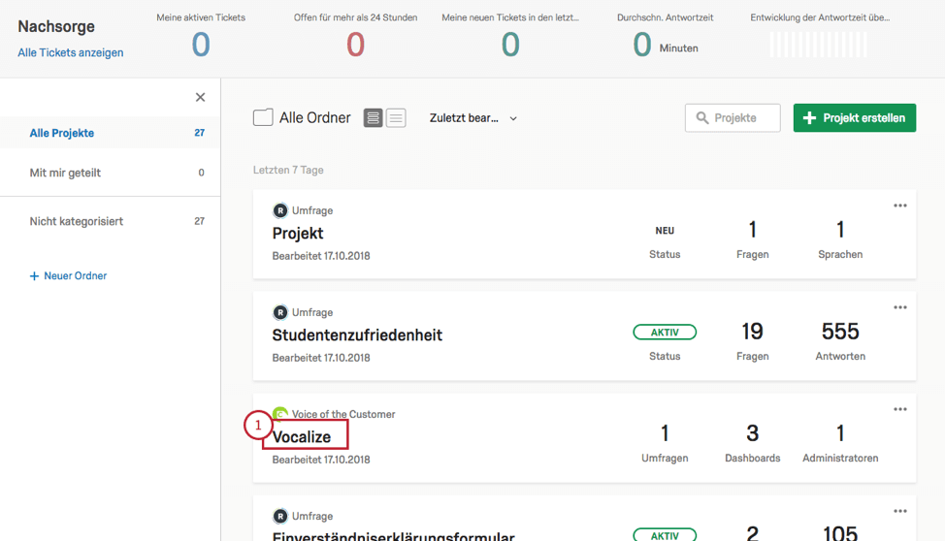
Task: Click the 1 Sprachen count on Projekt
Action: pyautogui.click(x=840, y=230)
